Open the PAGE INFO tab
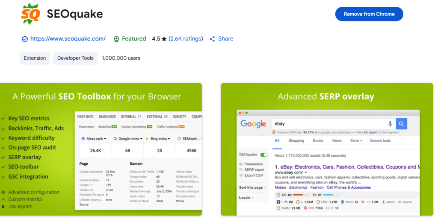Image resolution: width=438 pixels, height=219 pixels. 85,117
